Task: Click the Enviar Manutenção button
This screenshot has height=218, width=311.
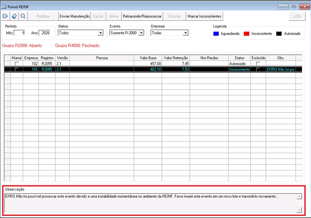Action: click(75, 16)
